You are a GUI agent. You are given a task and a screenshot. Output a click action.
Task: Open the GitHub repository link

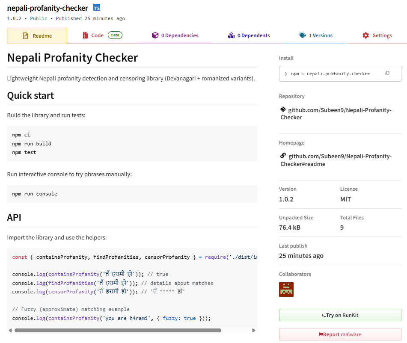(x=336, y=114)
